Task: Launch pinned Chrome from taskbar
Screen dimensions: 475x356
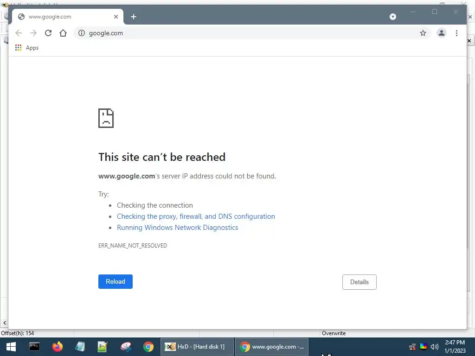Action: [148, 347]
